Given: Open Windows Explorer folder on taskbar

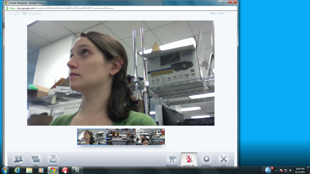Looking at the screenshot, I should click(x=29, y=170).
